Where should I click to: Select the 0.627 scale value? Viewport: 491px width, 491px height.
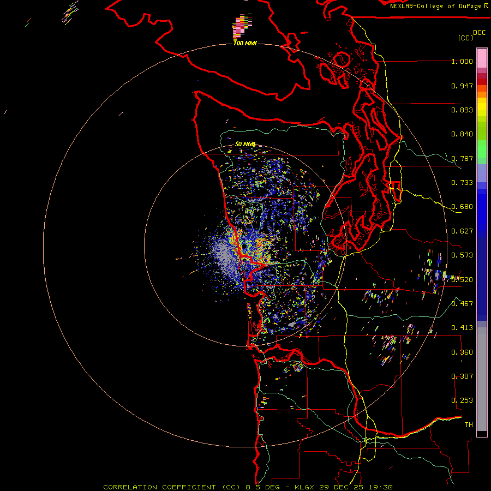tap(462, 231)
